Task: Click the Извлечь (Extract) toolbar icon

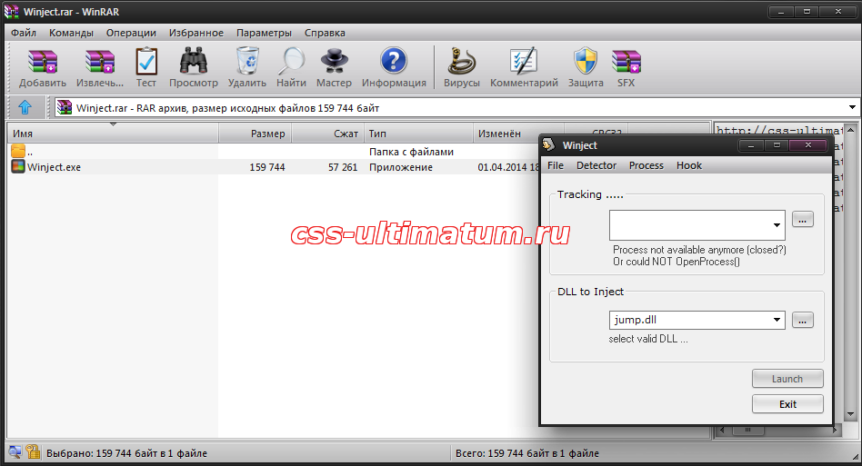Action: click(x=100, y=62)
